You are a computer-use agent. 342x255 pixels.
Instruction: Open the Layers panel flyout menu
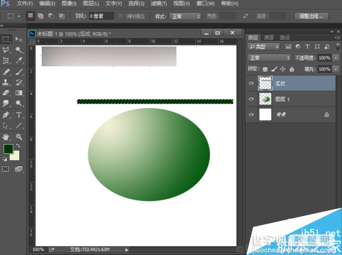(337, 38)
